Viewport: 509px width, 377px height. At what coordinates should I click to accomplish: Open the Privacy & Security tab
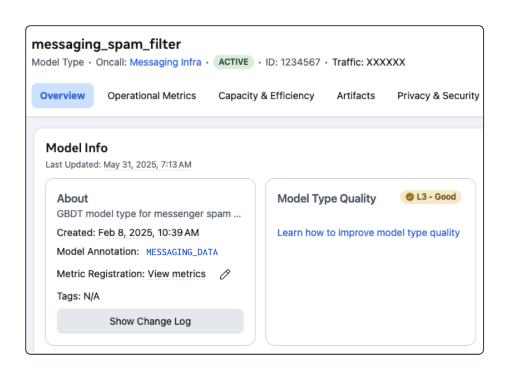click(x=438, y=96)
